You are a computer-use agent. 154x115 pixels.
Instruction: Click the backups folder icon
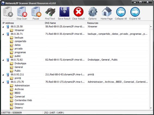point(12,38)
